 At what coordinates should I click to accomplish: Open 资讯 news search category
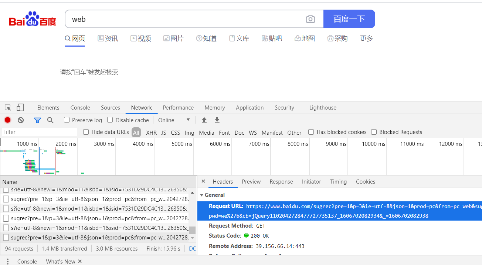[x=108, y=38]
